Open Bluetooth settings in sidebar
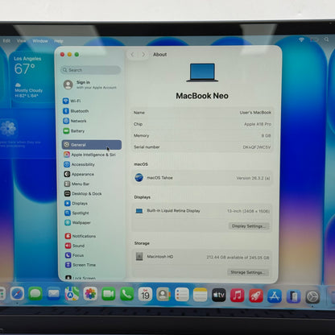 pyautogui.click(x=76, y=111)
